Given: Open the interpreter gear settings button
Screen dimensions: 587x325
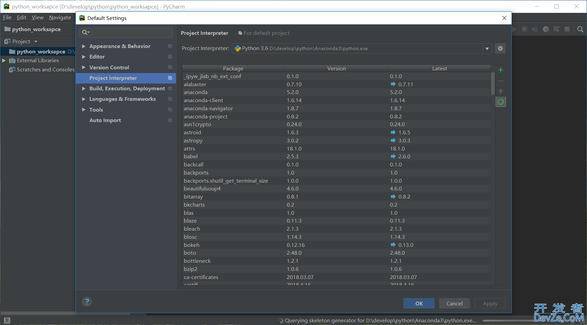Looking at the screenshot, I should pos(500,48).
